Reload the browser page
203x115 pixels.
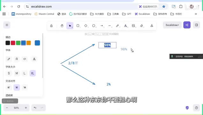pyautogui.click(x=19, y=6)
